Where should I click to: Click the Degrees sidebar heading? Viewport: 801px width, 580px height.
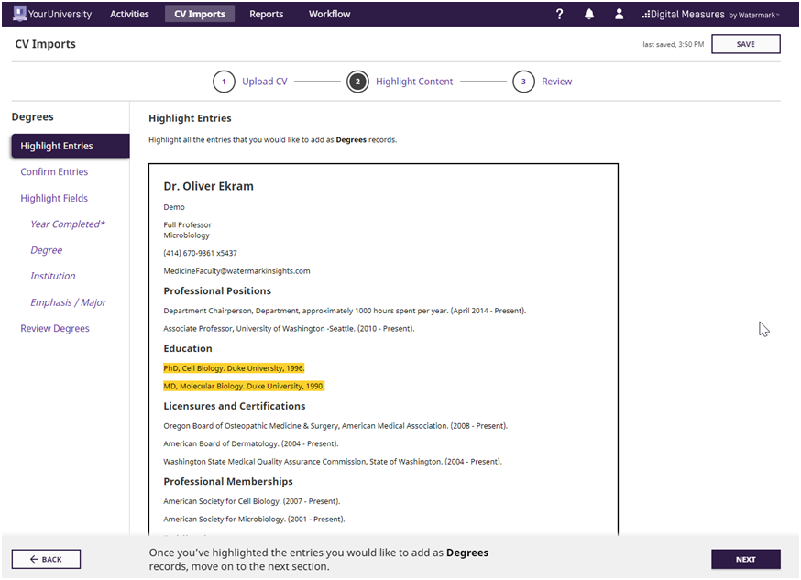(x=33, y=117)
